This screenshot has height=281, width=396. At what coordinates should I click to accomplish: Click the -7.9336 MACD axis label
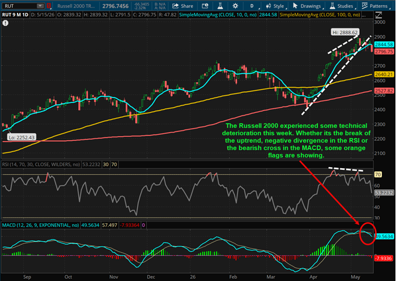(x=383, y=258)
